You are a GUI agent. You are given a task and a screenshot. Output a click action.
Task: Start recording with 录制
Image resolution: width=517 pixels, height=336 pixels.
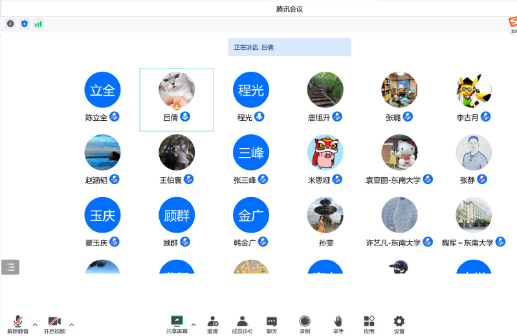305,324
